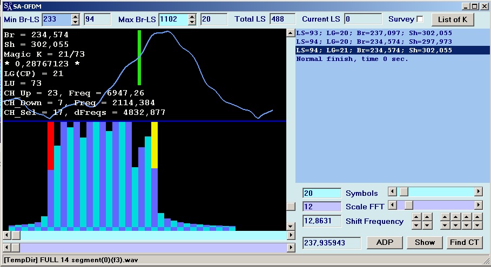This screenshot has height=267, width=491.
Task: Click the 'Normal finish, time 0 sec.' line
Action: coord(352,59)
